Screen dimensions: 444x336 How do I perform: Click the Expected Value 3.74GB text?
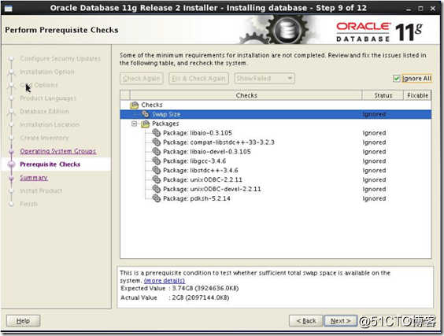[x=205, y=288]
